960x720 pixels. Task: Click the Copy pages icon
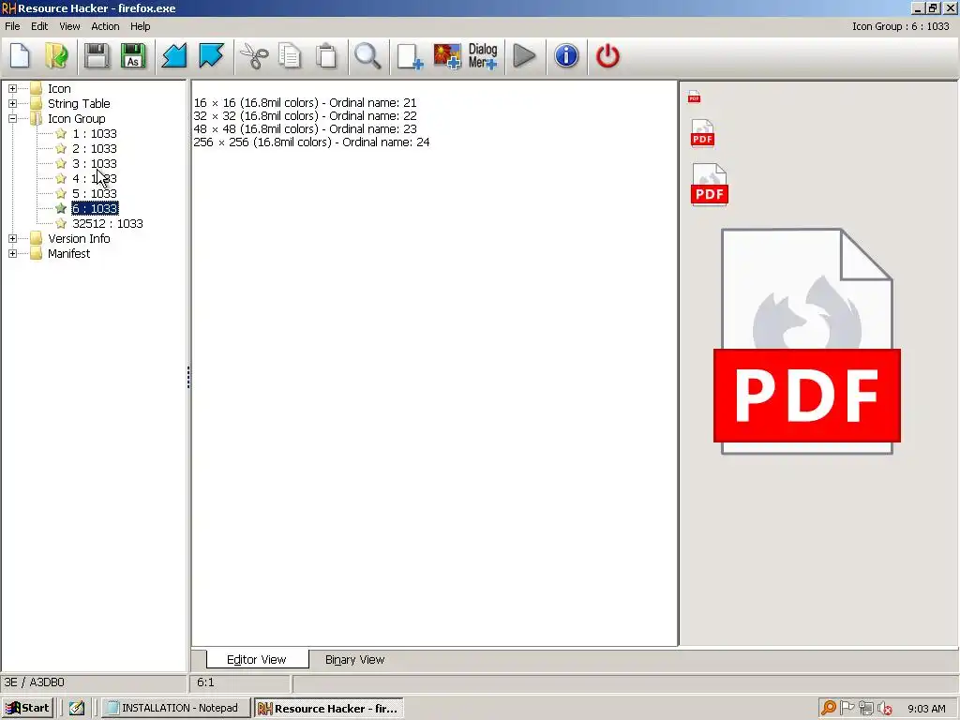click(x=290, y=56)
